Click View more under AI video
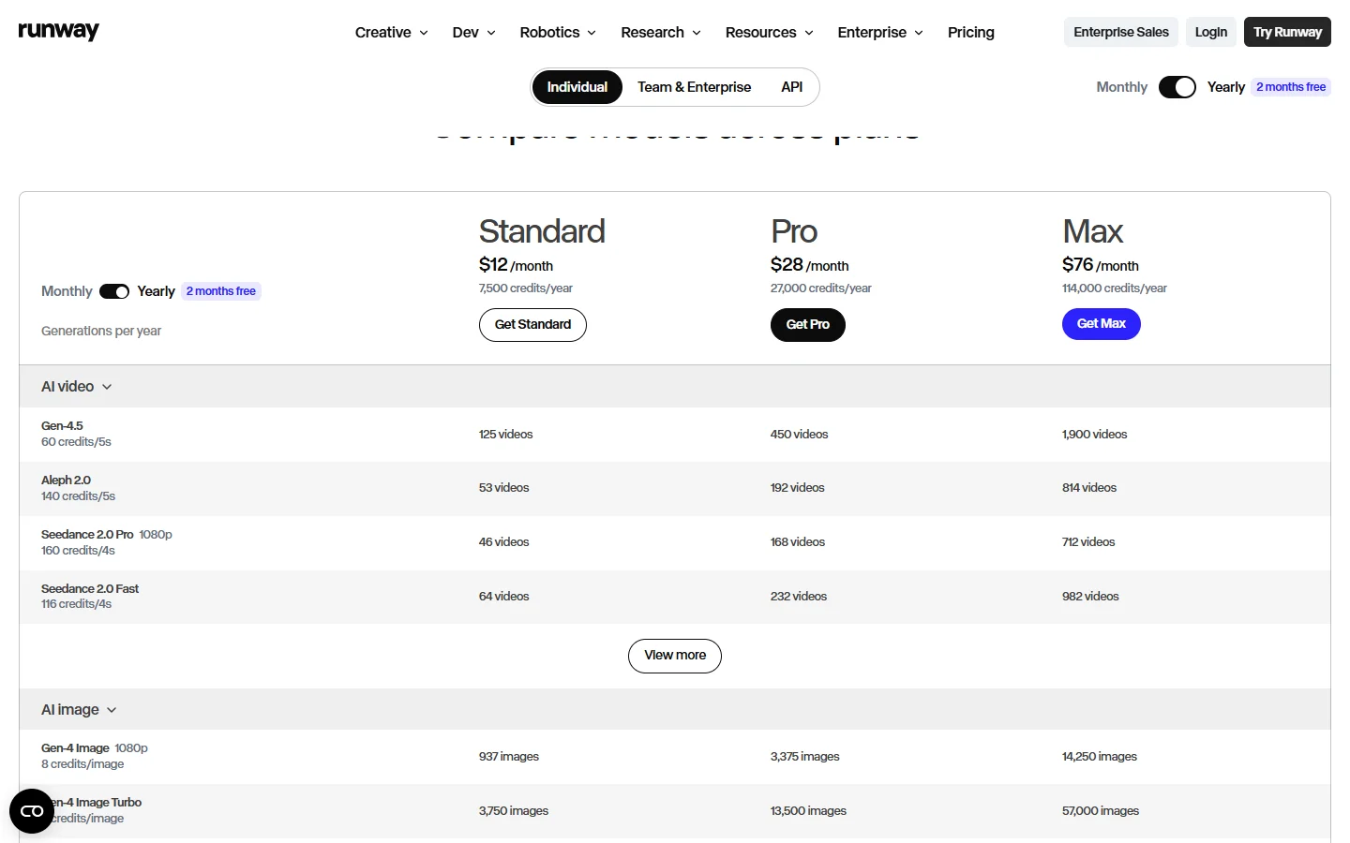This screenshot has width=1350, height=843. [x=675, y=656]
